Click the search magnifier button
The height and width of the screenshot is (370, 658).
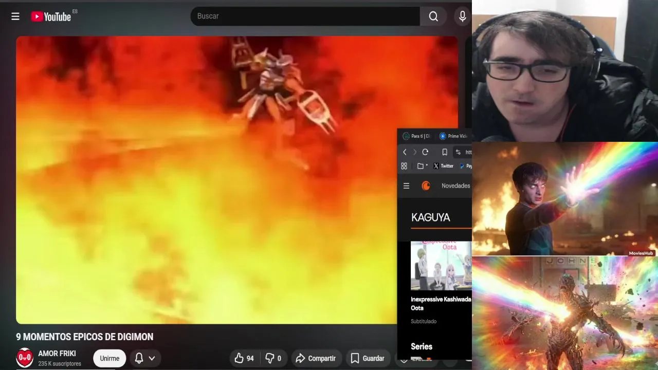click(x=433, y=16)
